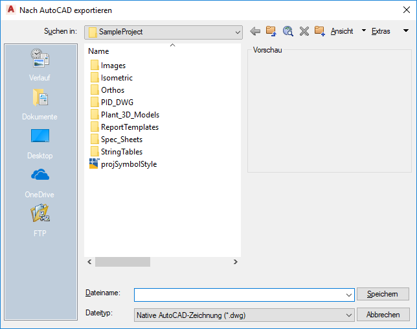This screenshot has width=417, height=329.
Task: Click the scroll right arrow
Action: (235, 262)
